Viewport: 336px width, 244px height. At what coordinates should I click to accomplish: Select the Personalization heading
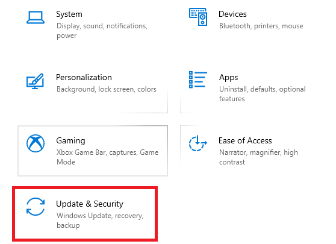[84, 77]
